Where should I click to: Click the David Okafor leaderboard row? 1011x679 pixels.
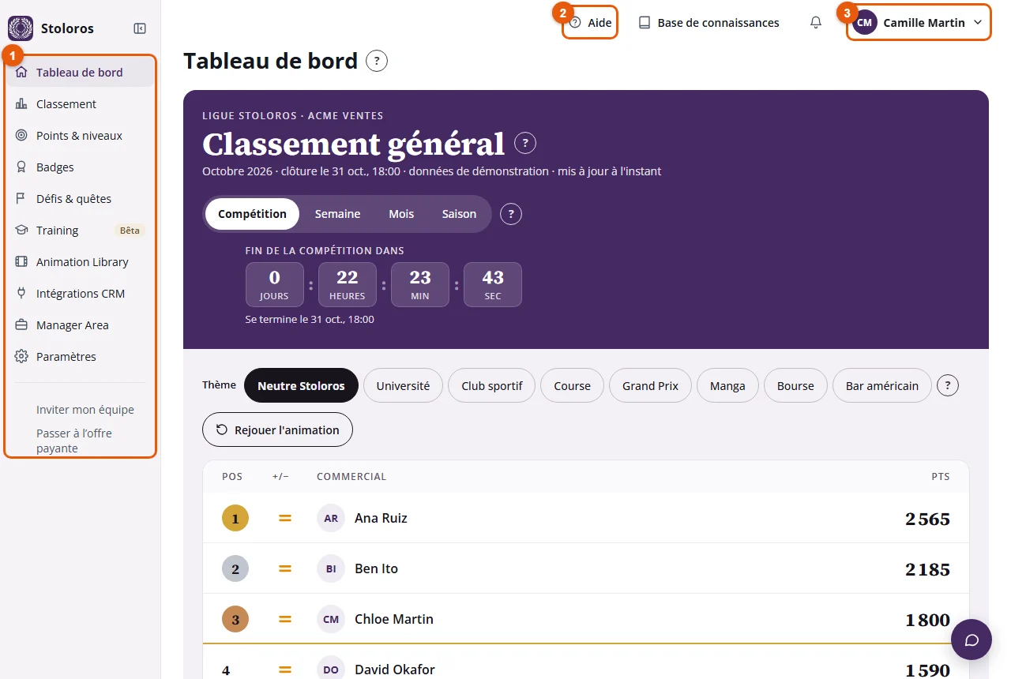point(586,663)
